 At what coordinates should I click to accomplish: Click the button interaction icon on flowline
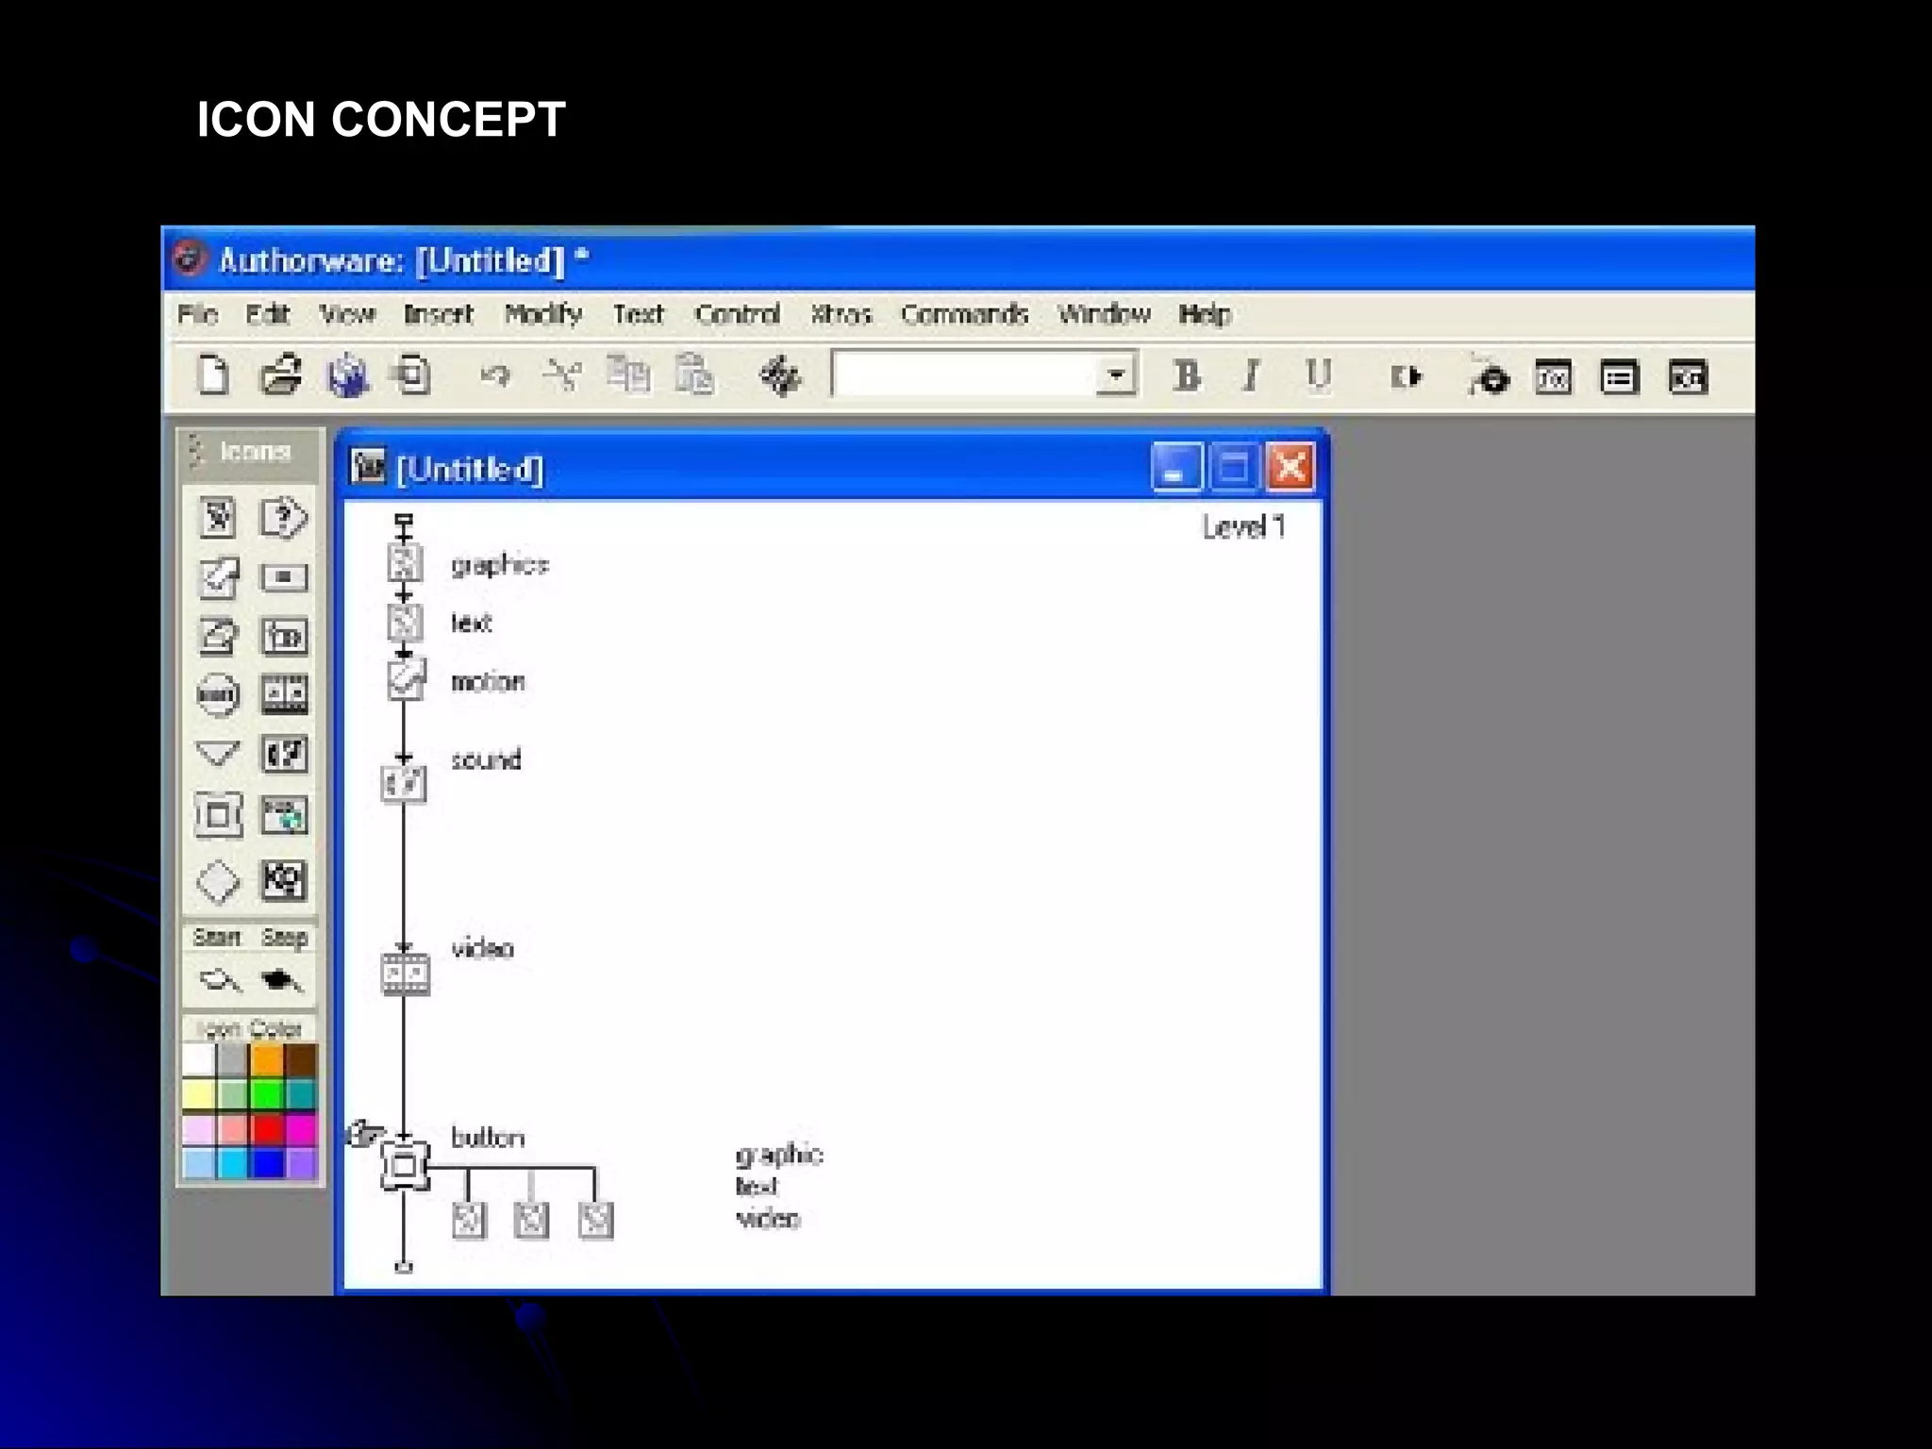[405, 1166]
